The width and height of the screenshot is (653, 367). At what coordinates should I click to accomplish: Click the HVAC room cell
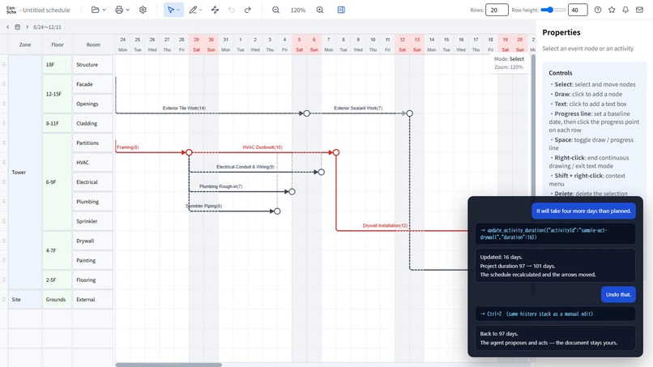93,163
